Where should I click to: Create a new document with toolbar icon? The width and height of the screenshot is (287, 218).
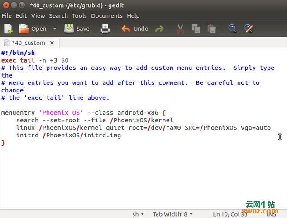tap(8, 29)
